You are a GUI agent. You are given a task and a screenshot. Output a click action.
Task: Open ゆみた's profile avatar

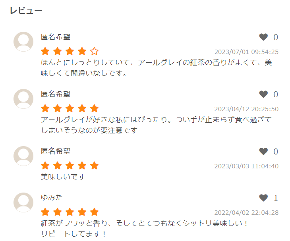(x=23, y=202)
